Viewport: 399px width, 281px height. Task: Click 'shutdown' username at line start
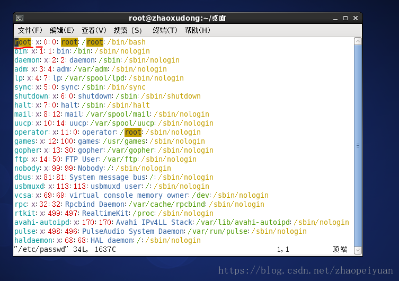[31, 96]
